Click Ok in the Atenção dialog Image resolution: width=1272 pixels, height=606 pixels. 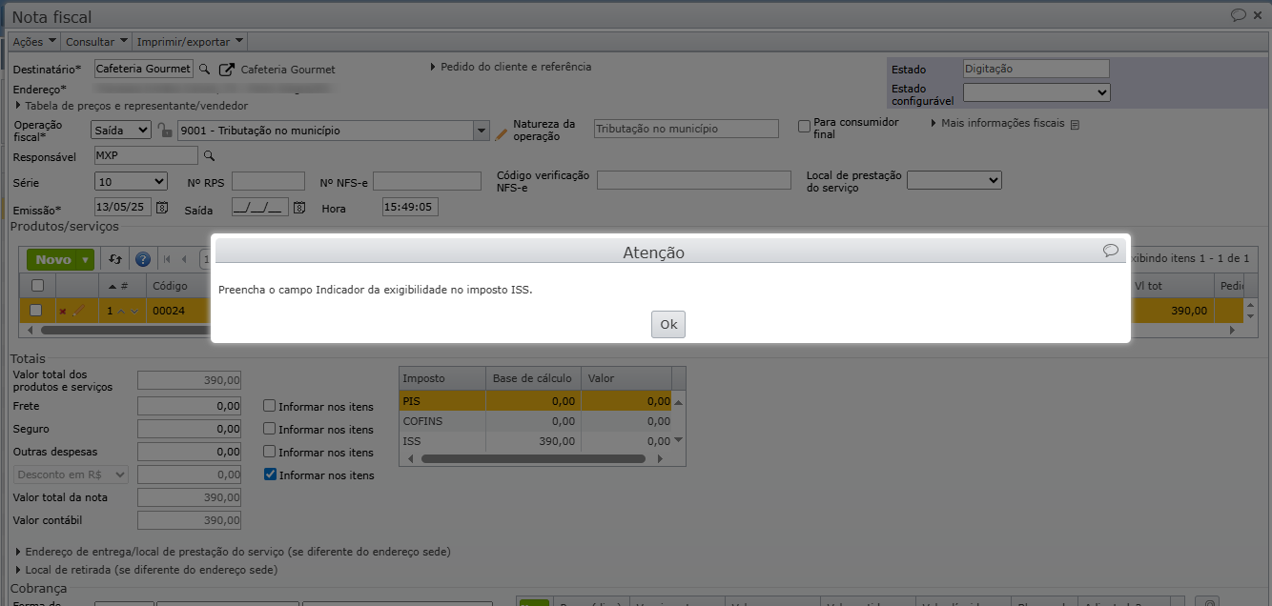(668, 324)
